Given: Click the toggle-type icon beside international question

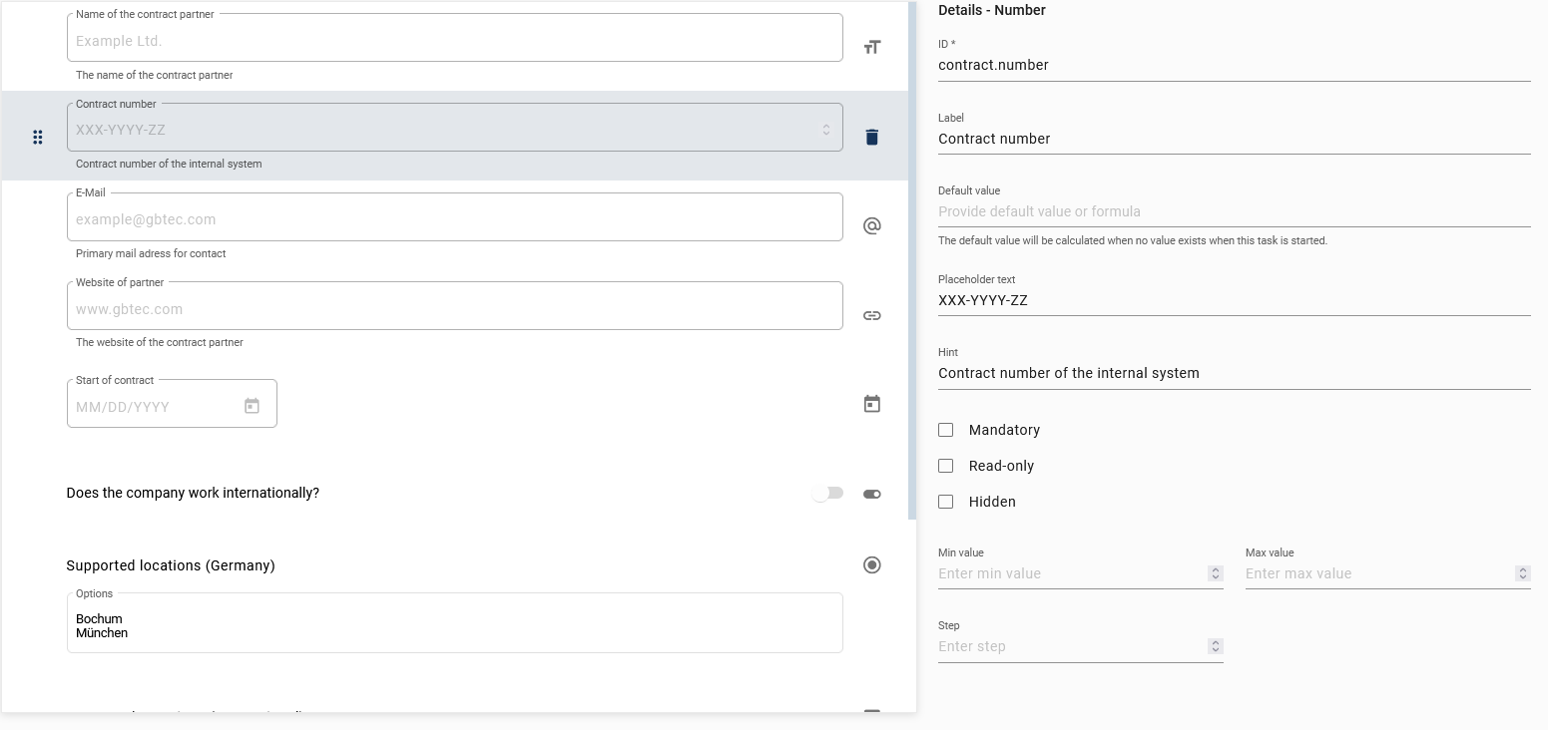Looking at the screenshot, I should click(x=871, y=494).
